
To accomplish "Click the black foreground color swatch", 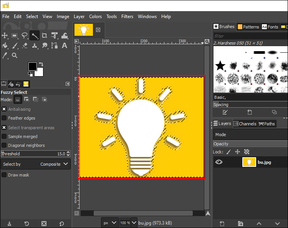I will point(32,66).
